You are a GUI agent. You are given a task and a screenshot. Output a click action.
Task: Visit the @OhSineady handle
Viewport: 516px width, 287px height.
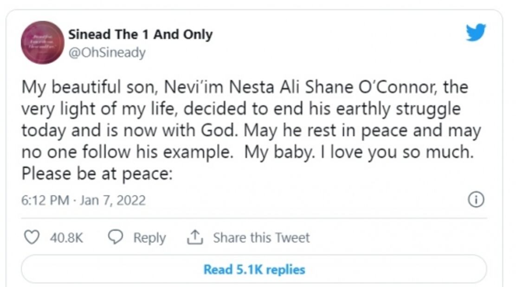pos(107,53)
